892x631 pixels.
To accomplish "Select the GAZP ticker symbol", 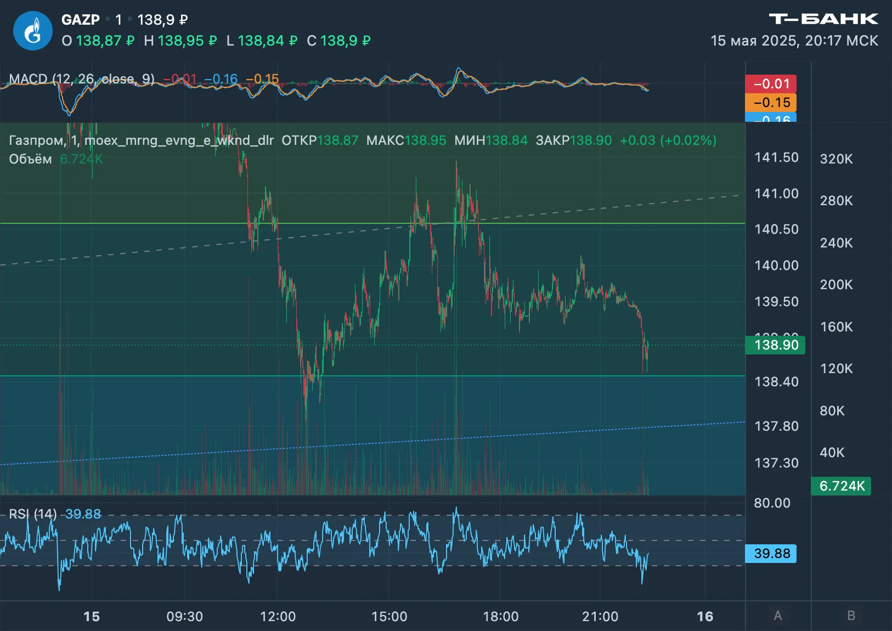I will point(81,20).
